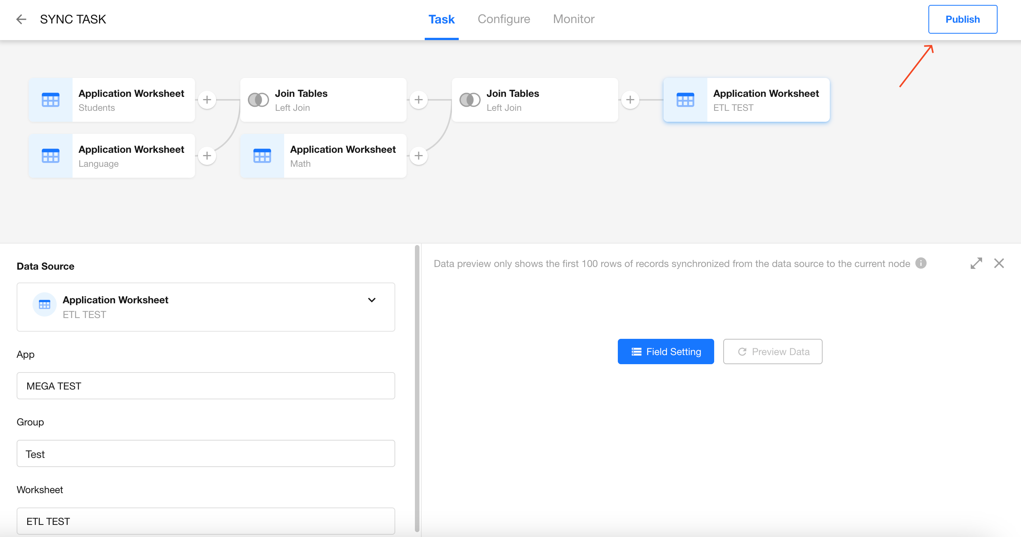The width and height of the screenshot is (1021, 537).
Task: Select the Students worksheet table icon
Action: pyautogui.click(x=50, y=100)
